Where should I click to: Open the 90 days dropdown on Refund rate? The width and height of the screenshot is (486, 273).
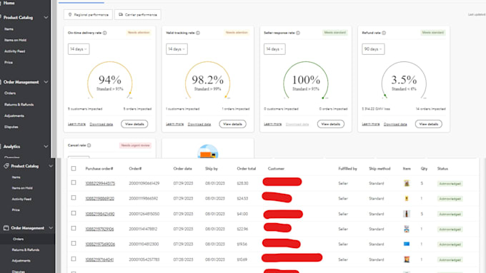[373, 49]
